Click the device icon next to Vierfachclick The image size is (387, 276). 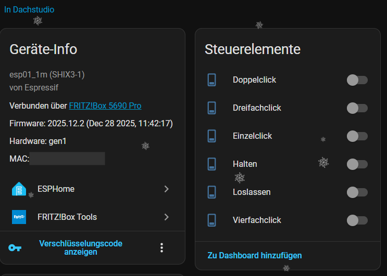(x=212, y=220)
